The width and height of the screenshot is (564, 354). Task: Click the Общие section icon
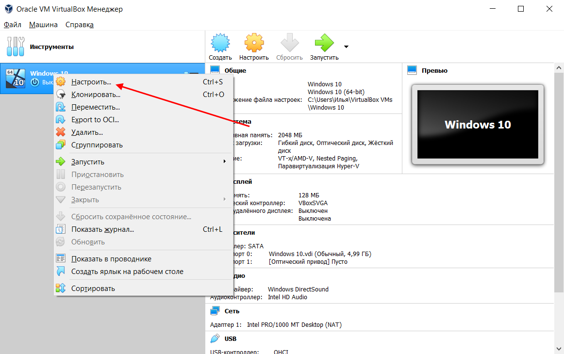pyautogui.click(x=215, y=70)
